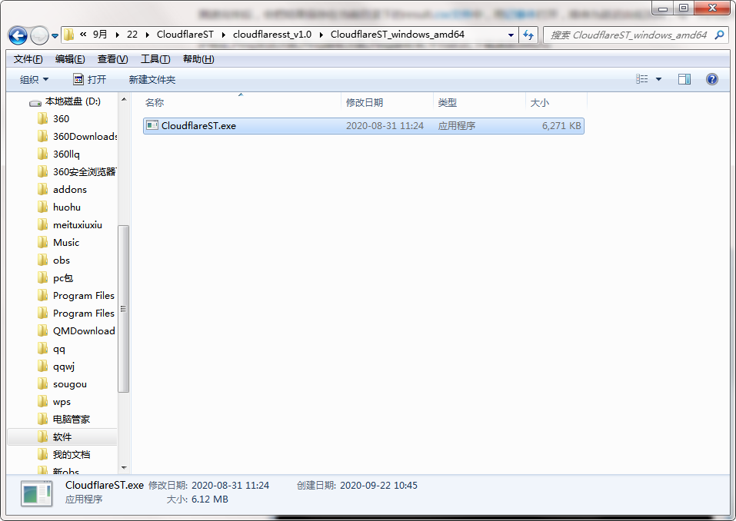Click 新建文件夹 to create folder

152,80
